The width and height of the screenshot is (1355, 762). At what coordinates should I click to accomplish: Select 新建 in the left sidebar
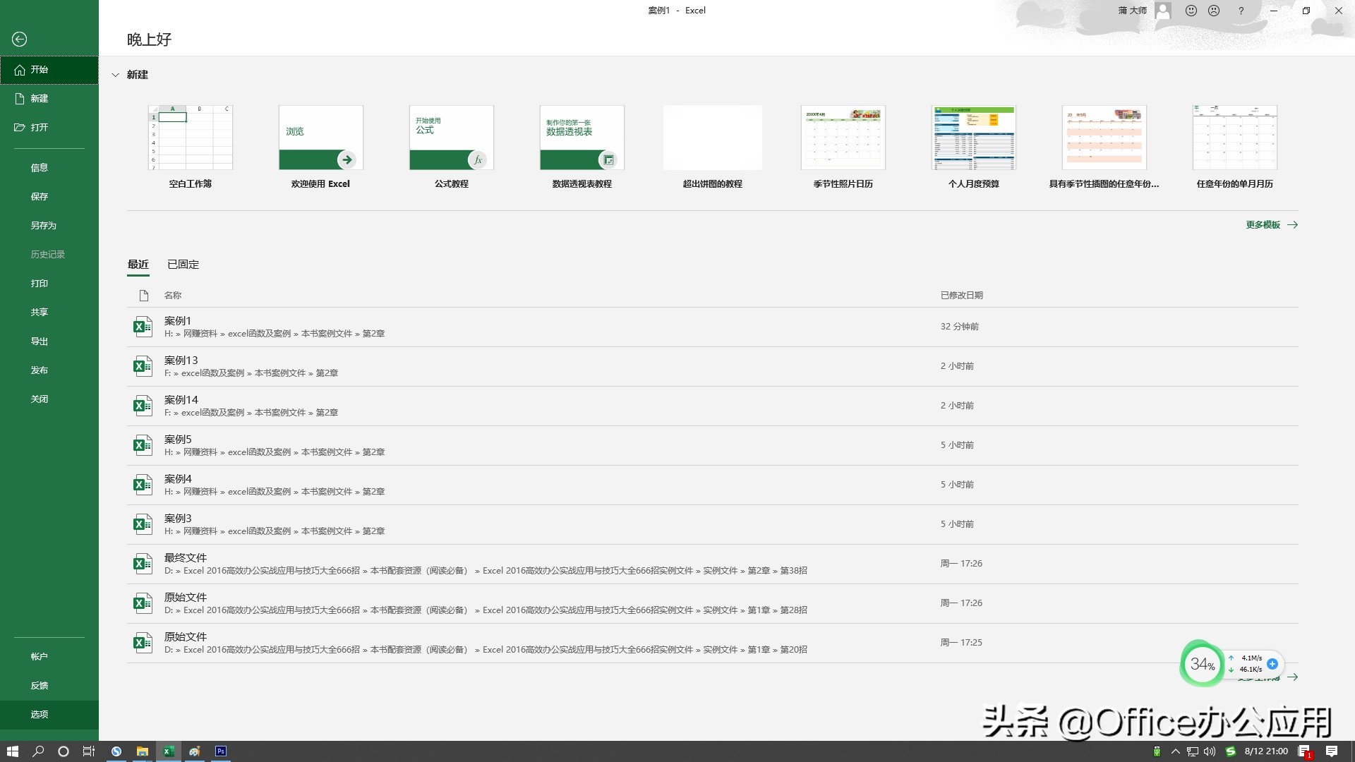(x=49, y=99)
